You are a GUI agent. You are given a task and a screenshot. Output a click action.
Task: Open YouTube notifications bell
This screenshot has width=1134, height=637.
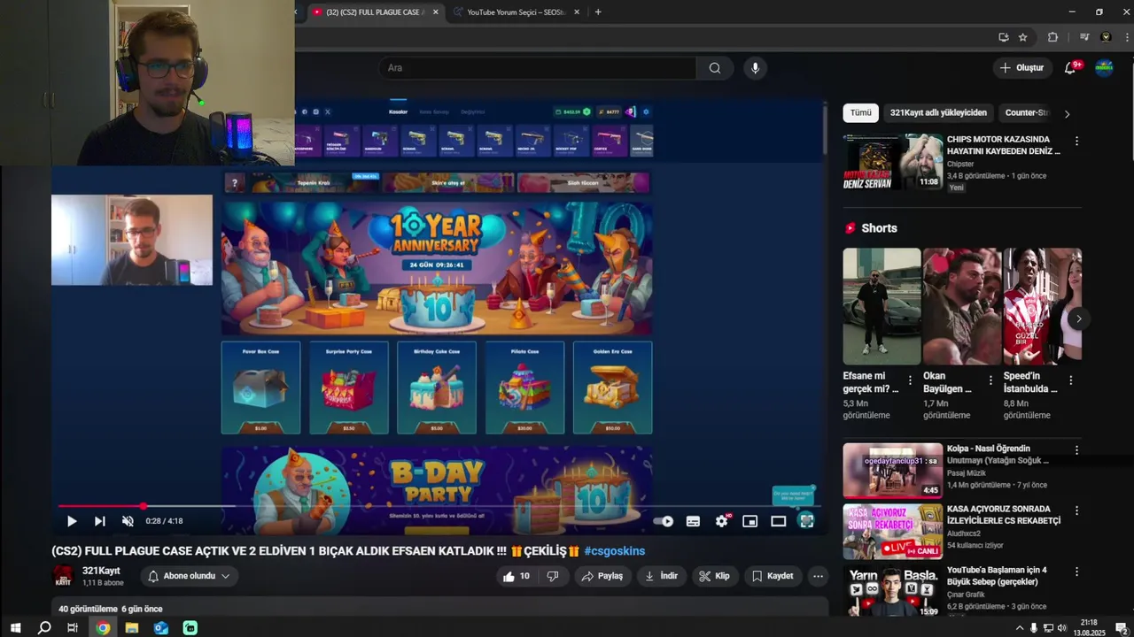1070,68
